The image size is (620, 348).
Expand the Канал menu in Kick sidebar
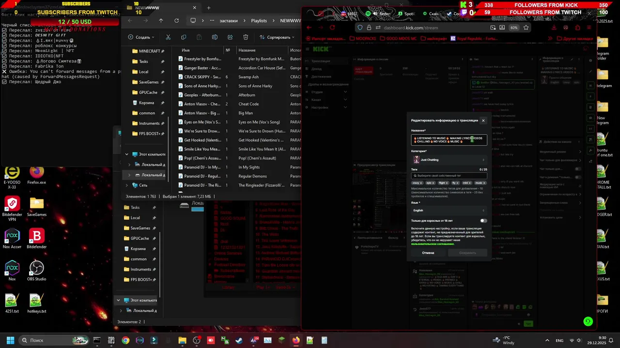click(x=345, y=100)
